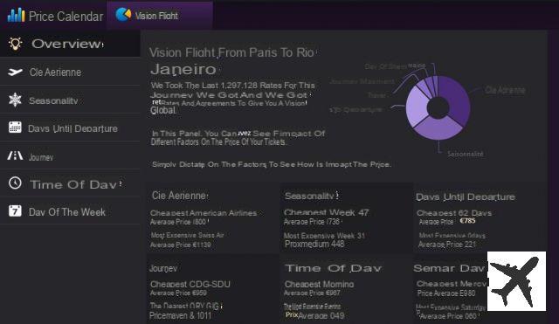Image resolution: width=559 pixels, height=324 pixels.
Task: Click the number 7 calendar Day Of Week icon
Action: (15, 211)
